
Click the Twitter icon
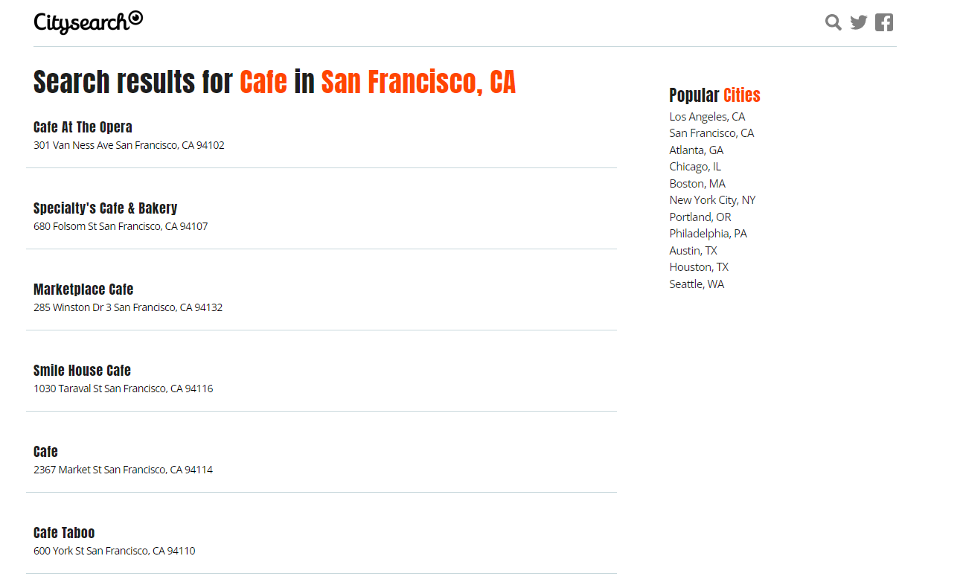click(x=858, y=22)
